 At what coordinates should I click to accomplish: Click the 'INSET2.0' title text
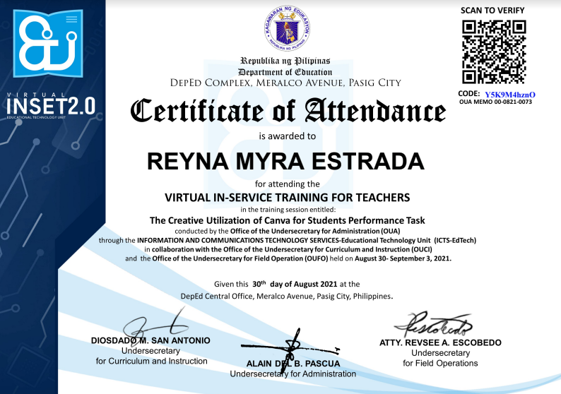pos(51,106)
